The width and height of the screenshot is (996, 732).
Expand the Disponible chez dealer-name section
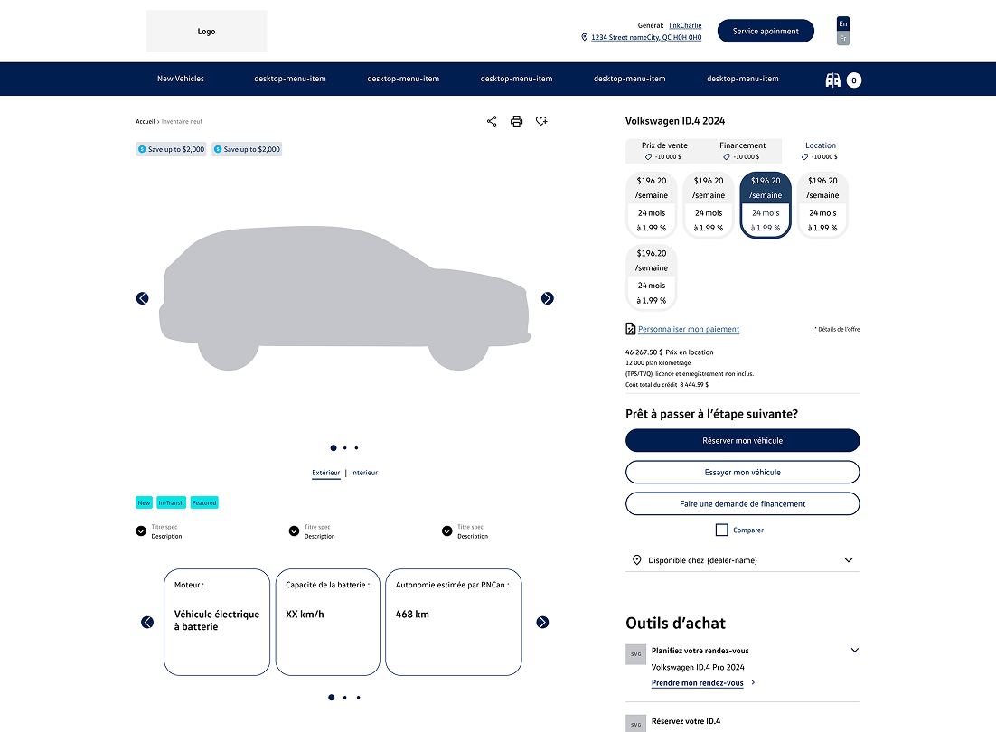[x=848, y=559]
